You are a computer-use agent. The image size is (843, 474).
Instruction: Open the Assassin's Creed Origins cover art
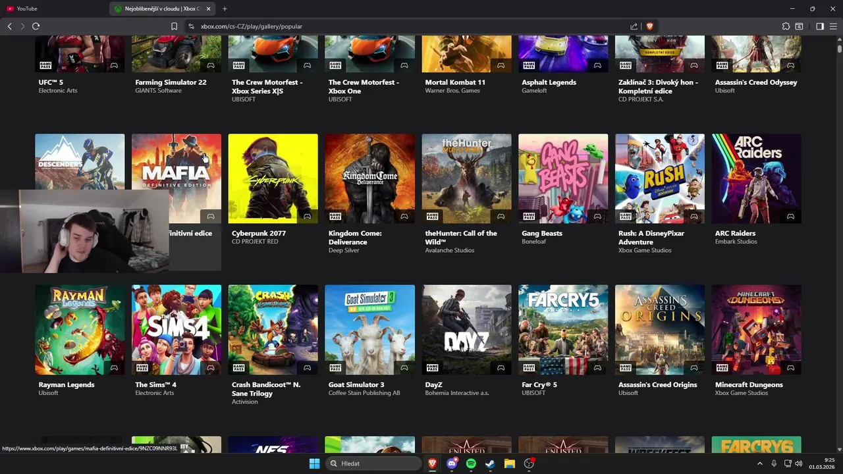(x=659, y=330)
